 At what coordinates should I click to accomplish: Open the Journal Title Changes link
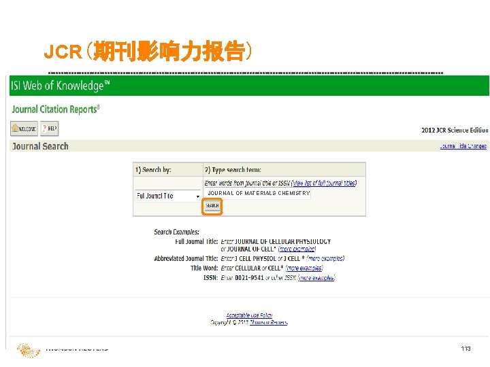(463, 146)
